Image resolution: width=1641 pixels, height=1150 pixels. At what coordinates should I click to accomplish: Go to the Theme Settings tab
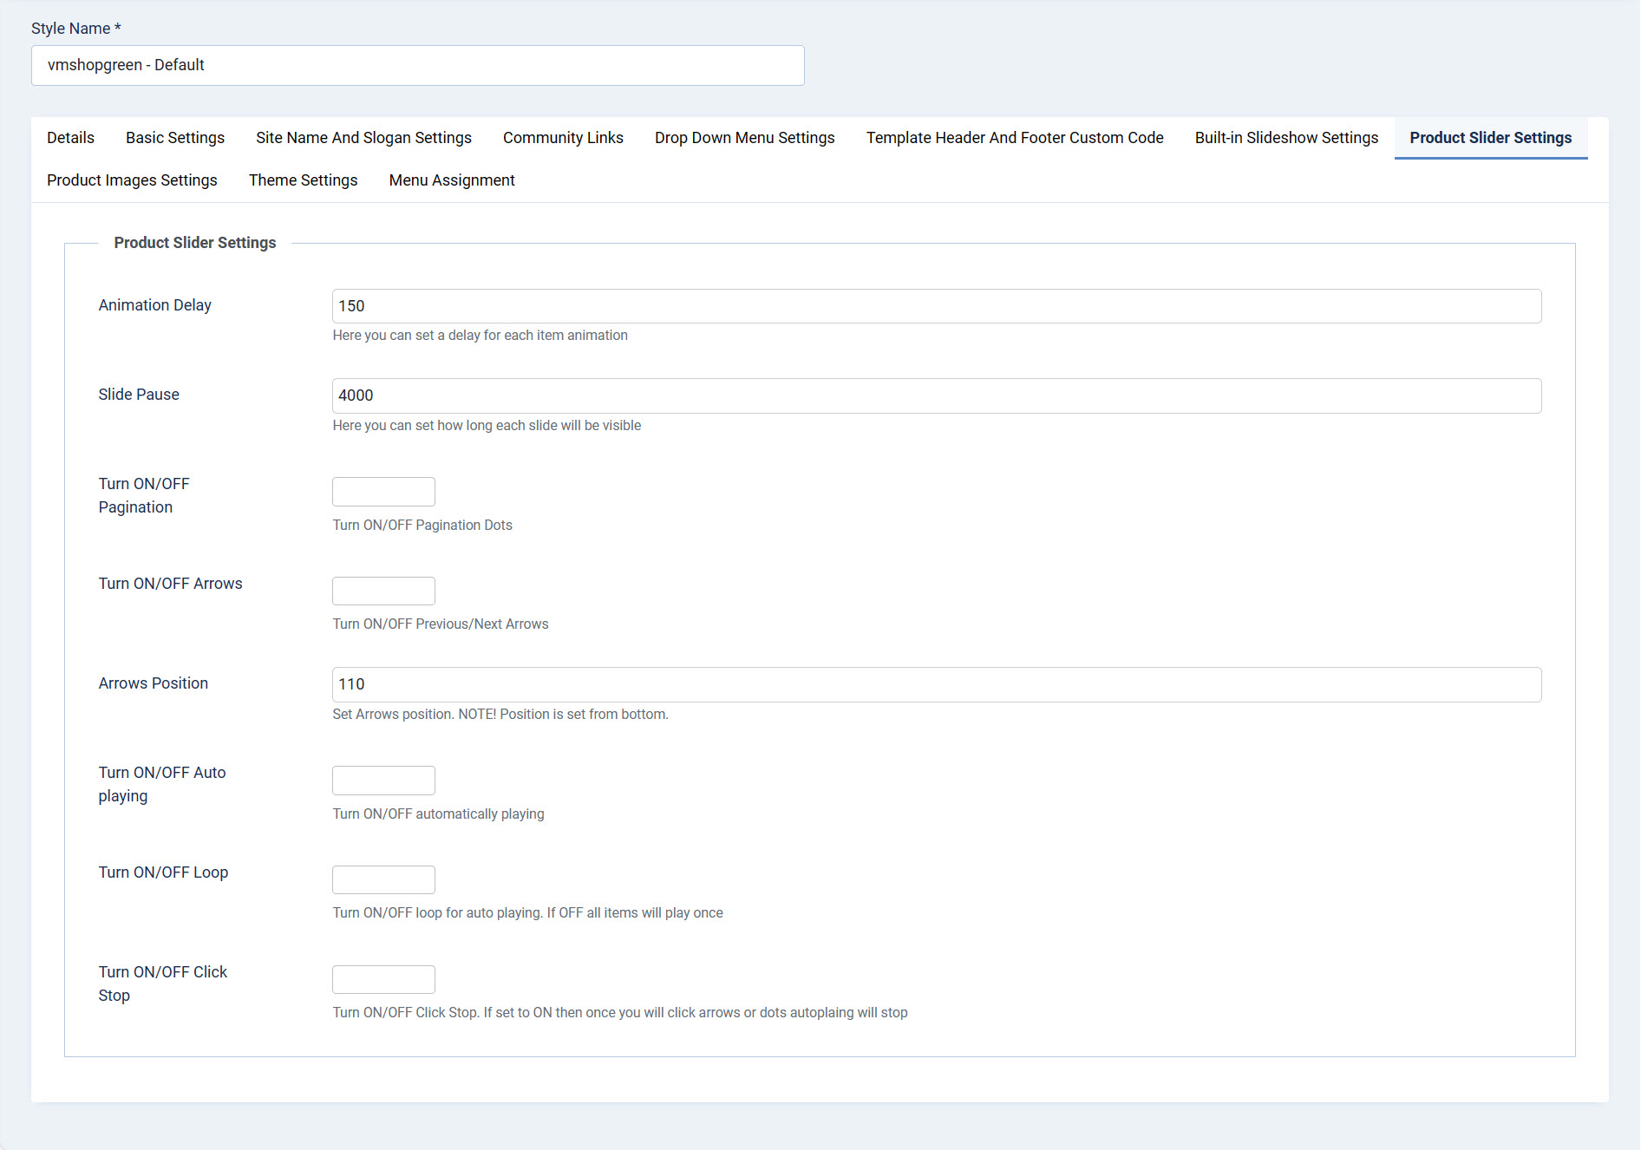[x=303, y=180]
